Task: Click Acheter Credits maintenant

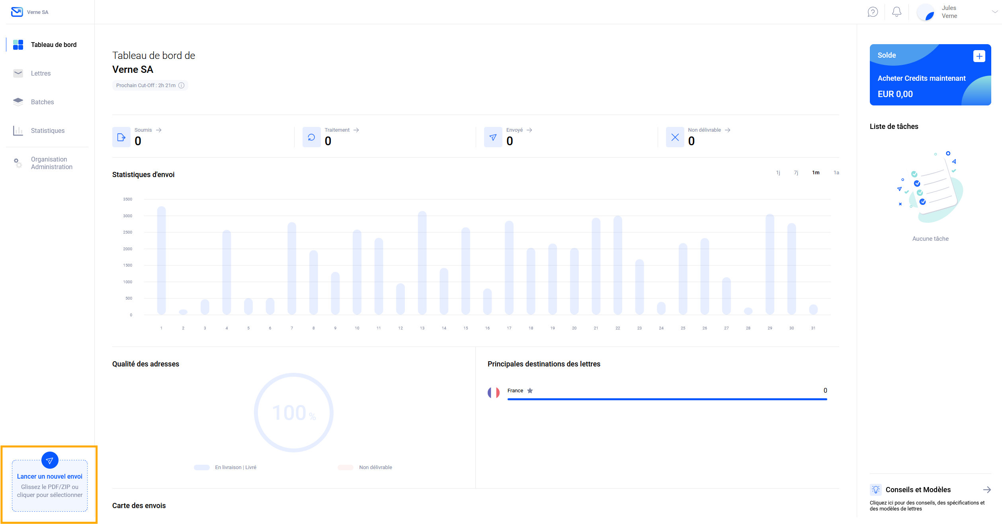Action: pyautogui.click(x=921, y=78)
